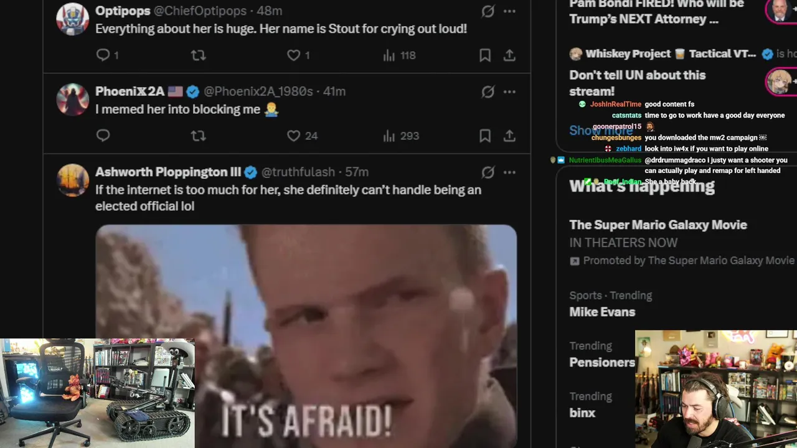Open the It's Afraid GIF image
This screenshot has height=448, width=797.
click(x=306, y=336)
